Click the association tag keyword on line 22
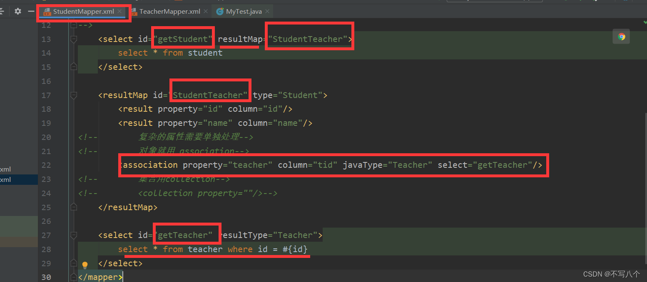This screenshot has width=647, height=282. pyautogui.click(x=150, y=165)
